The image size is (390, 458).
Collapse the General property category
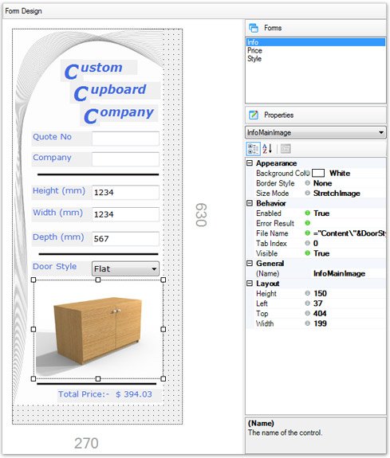pos(250,263)
